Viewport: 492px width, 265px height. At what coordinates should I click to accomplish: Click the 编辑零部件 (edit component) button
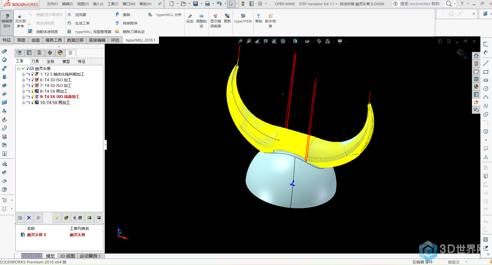click(7, 23)
